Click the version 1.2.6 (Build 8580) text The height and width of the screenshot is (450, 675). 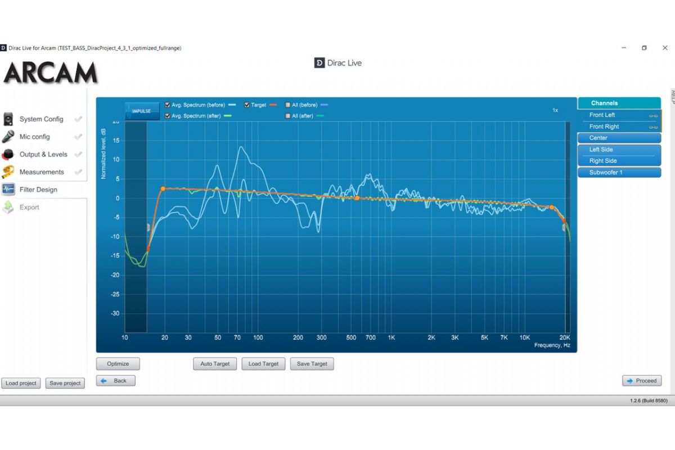coord(649,400)
